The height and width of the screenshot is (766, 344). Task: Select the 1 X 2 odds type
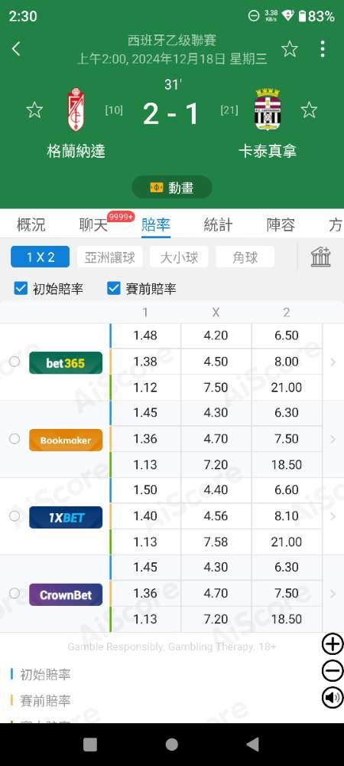point(40,257)
